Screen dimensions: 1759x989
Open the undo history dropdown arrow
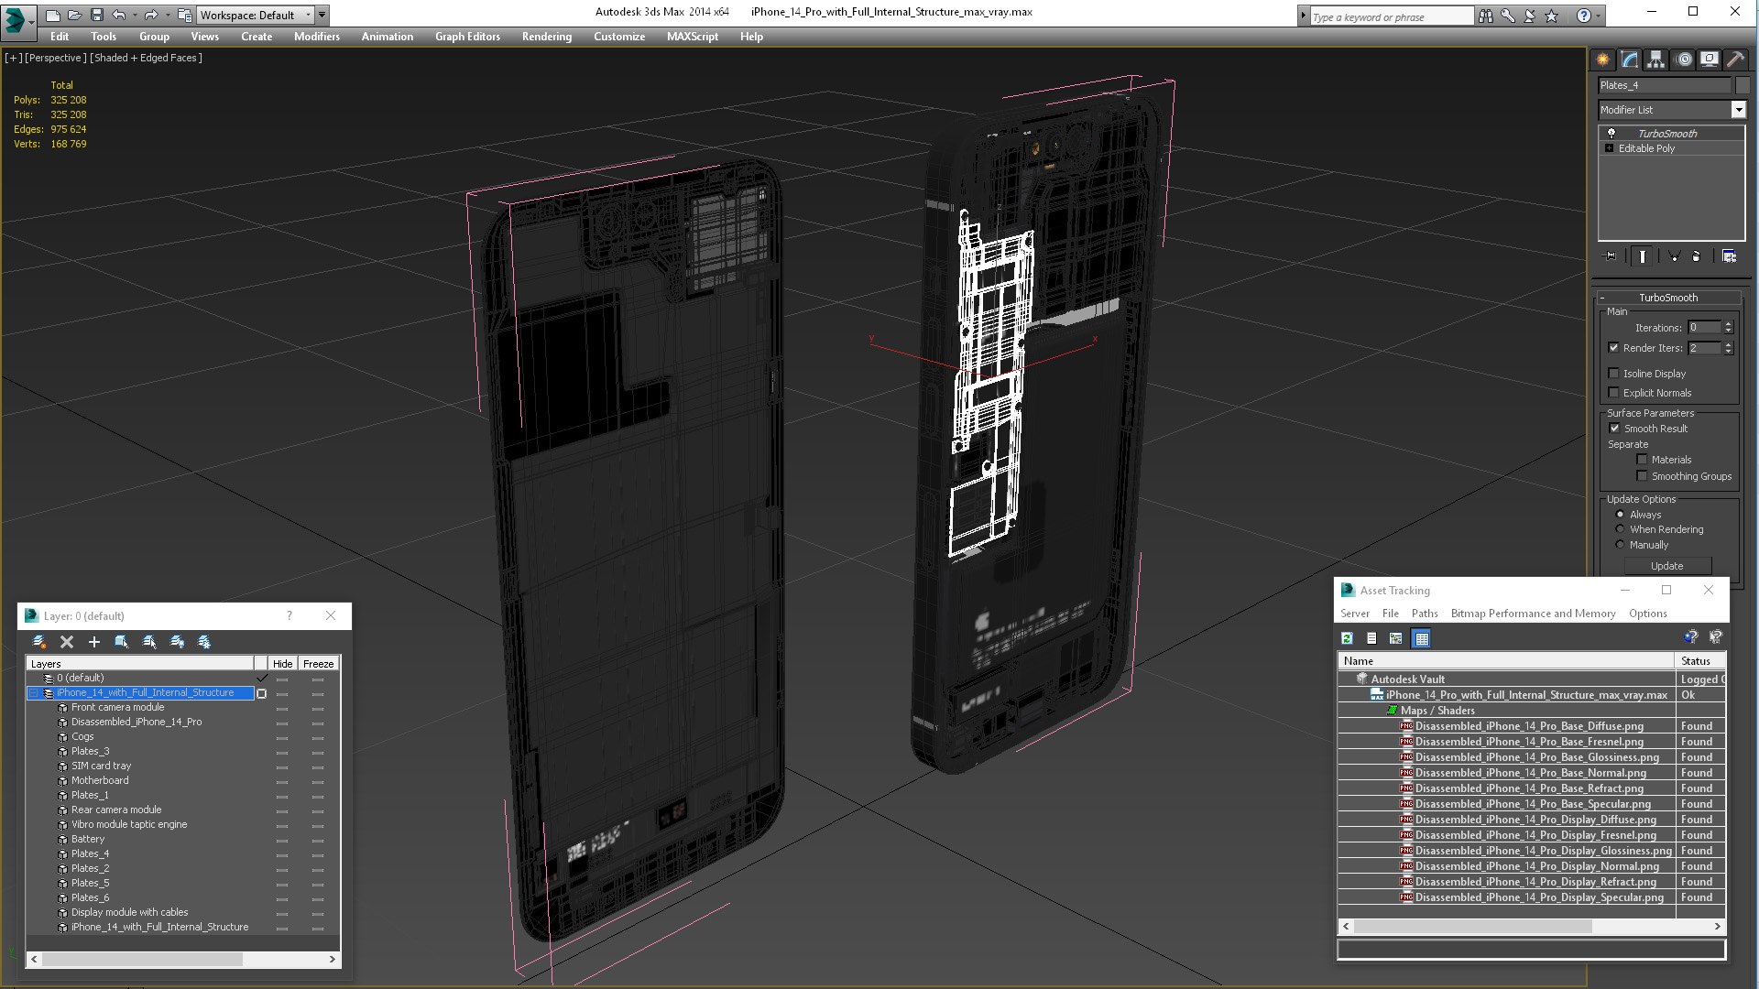[134, 15]
